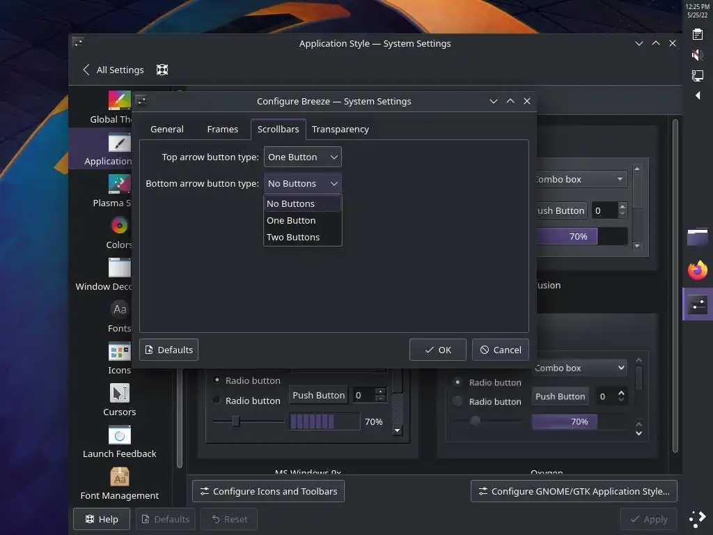Click the help lifebuoy icon beside All Settings

pos(162,70)
